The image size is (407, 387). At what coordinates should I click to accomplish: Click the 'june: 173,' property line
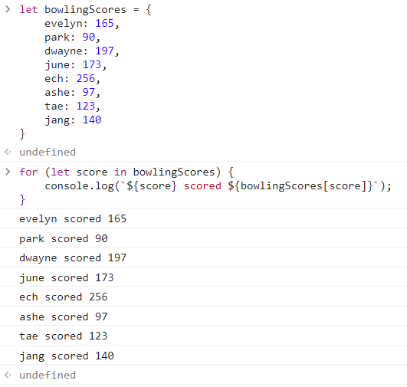pyautogui.click(x=76, y=65)
